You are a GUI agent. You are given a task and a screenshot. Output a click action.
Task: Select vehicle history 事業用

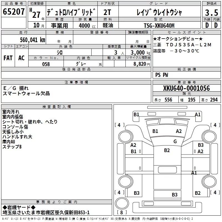click(x=59, y=26)
